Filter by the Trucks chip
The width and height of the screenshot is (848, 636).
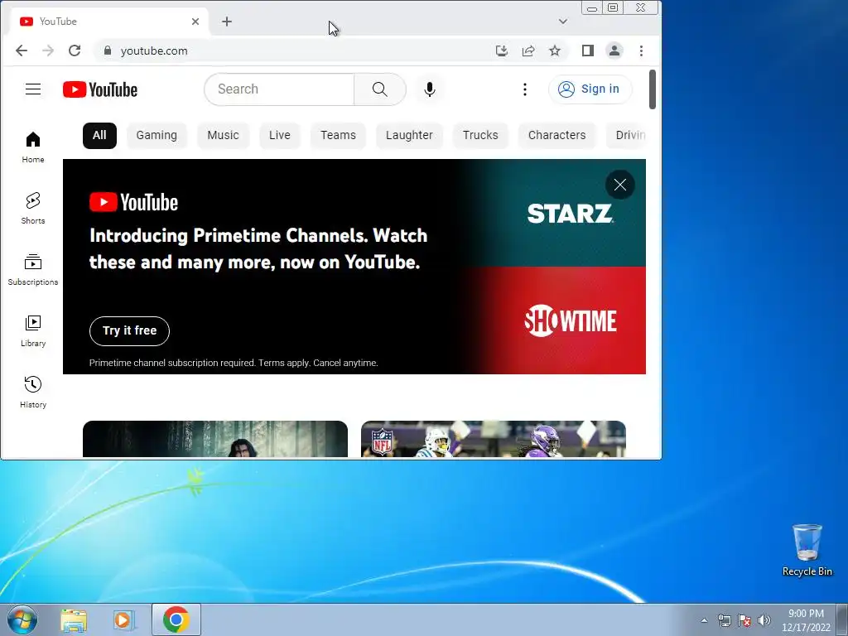pyautogui.click(x=480, y=135)
